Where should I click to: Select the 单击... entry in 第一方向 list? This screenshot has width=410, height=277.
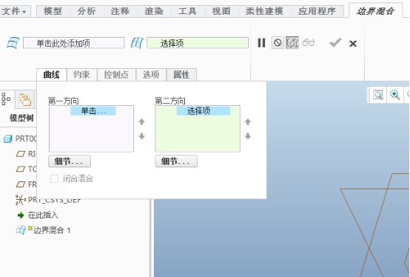pos(93,111)
